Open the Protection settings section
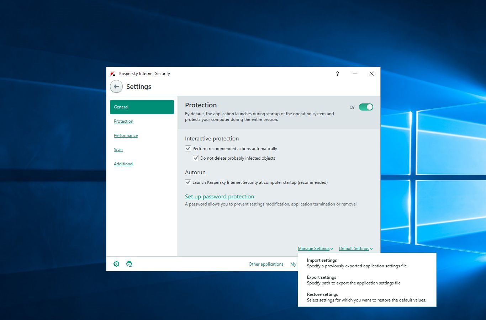Screen dimensions: 486x320 point(123,121)
